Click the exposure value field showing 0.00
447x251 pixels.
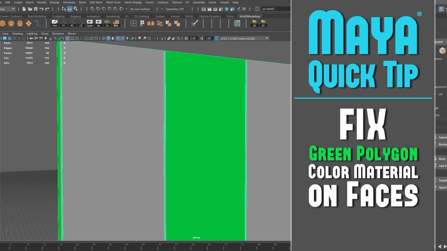pyautogui.click(x=193, y=38)
